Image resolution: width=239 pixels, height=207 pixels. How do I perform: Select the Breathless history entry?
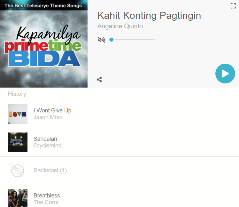[x=119, y=196]
